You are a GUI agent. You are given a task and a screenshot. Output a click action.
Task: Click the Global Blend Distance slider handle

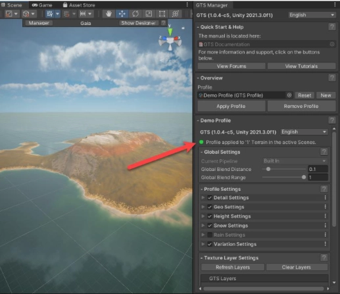[x=268, y=169]
